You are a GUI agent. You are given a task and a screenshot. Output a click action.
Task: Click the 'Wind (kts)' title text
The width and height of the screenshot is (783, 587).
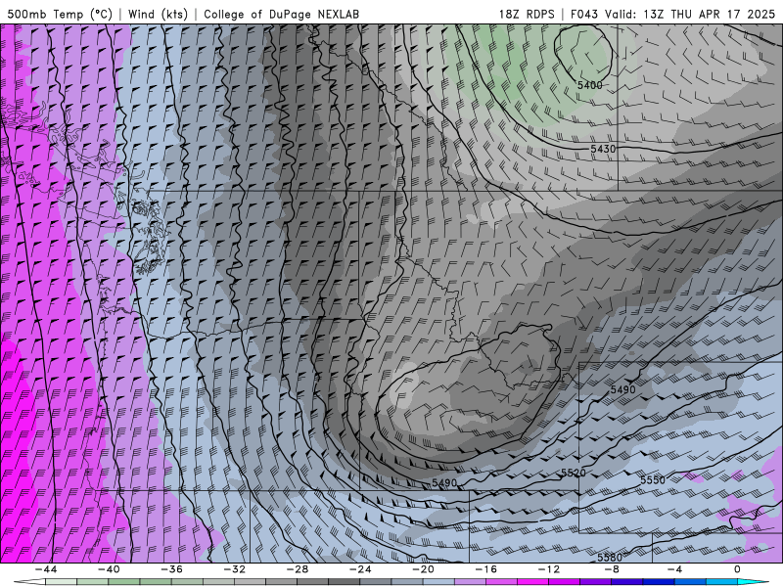tap(158, 14)
